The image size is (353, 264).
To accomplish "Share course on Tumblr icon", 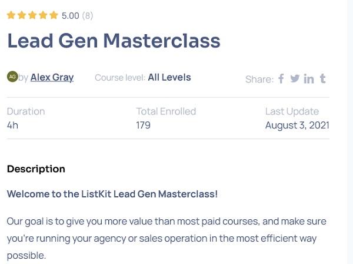I will [322, 78].
